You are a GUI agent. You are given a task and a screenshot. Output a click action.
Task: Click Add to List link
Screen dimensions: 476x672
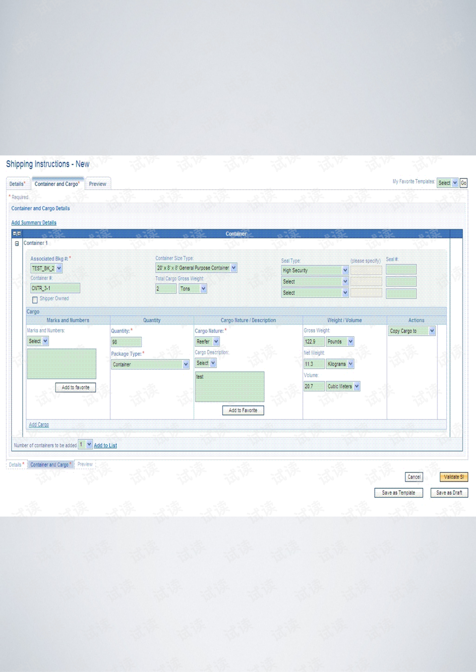tap(106, 446)
